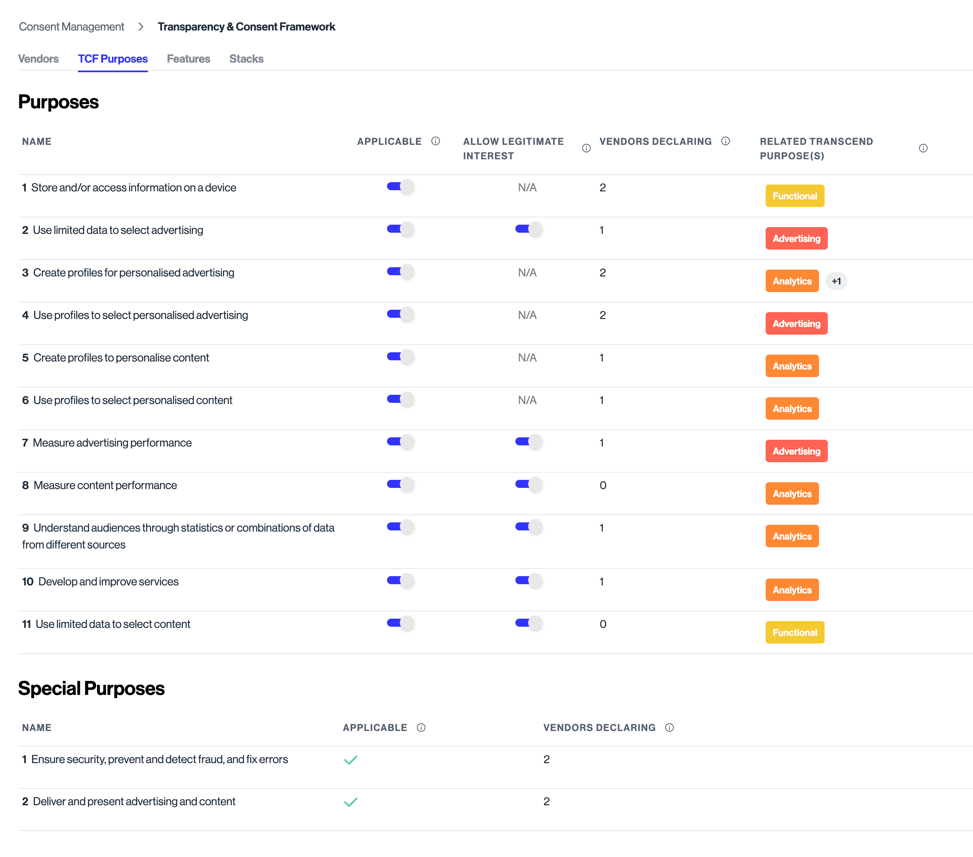Click info icon beside Vendors Declaring in Special Purposes
Screen dimensions: 973x857
click(x=669, y=727)
